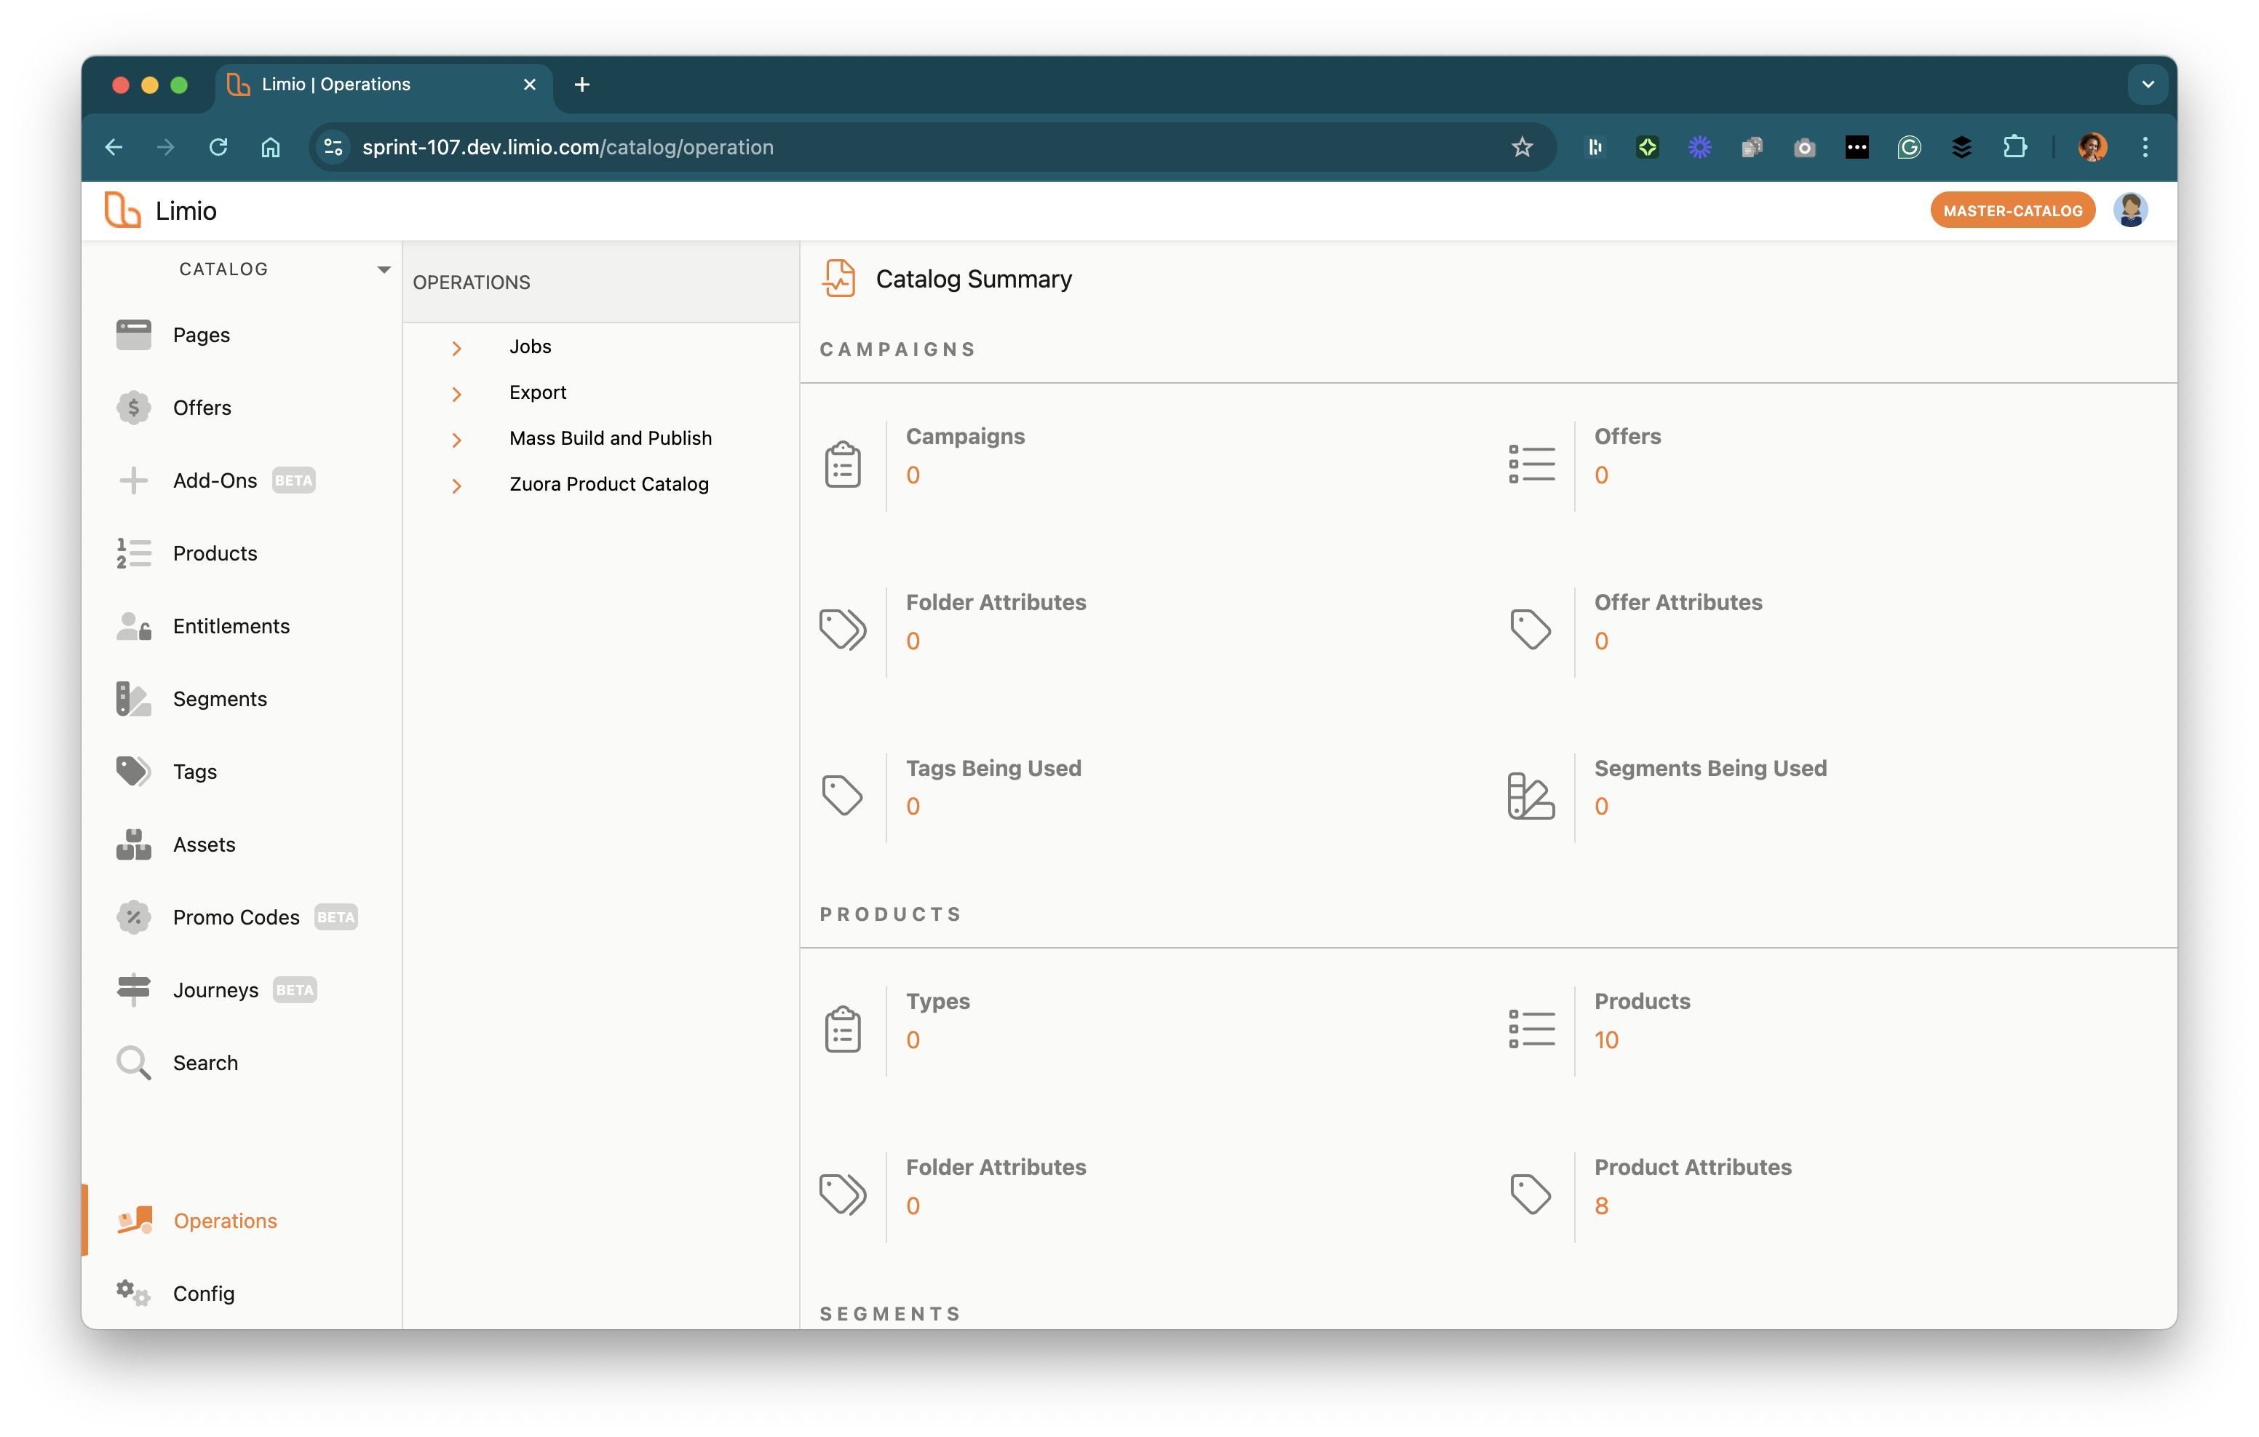Open Segments in the sidebar
This screenshot has width=2259, height=1437.
click(220, 698)
